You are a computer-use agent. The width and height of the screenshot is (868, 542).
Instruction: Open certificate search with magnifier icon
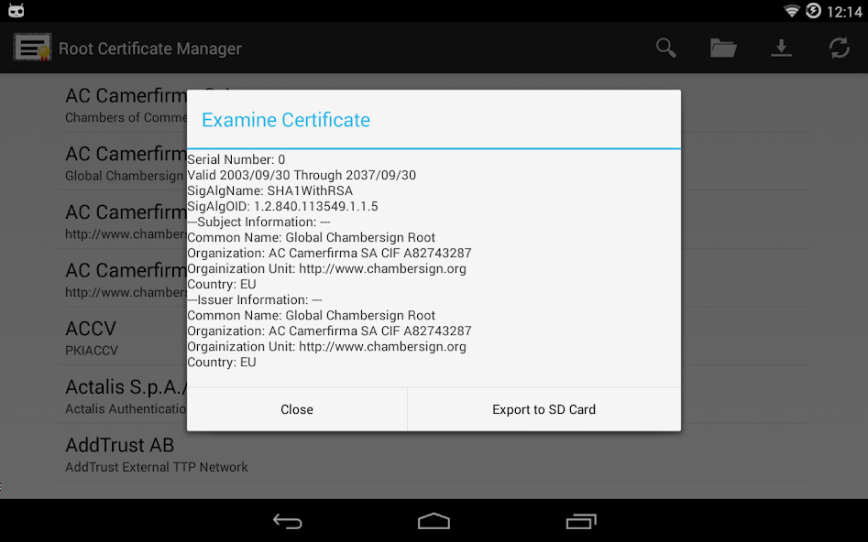pos(665,48)
